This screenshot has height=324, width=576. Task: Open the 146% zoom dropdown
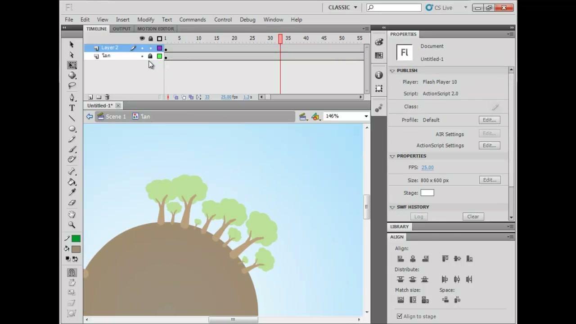[x=346, y=116]
